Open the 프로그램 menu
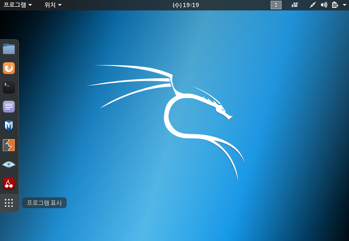Image resolution: width=349 pixels, height=241 pixels. (18, 5)
